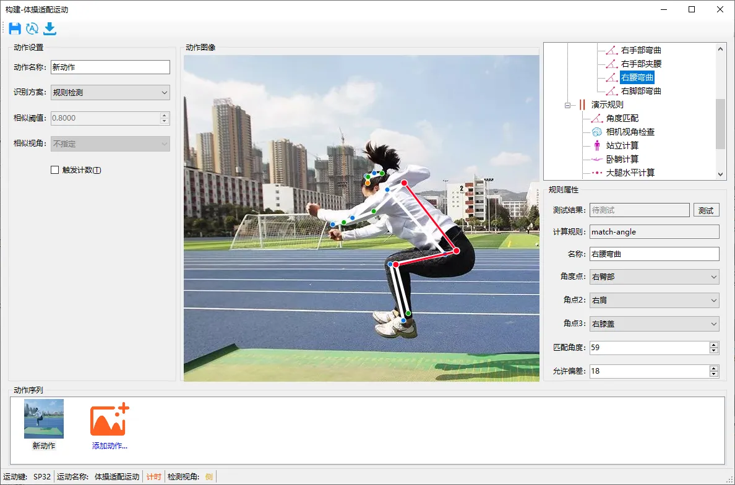Image resolution: width=735 pixels, height=485 pixels.
Task: Click the 测试 button
Action: 706,210
